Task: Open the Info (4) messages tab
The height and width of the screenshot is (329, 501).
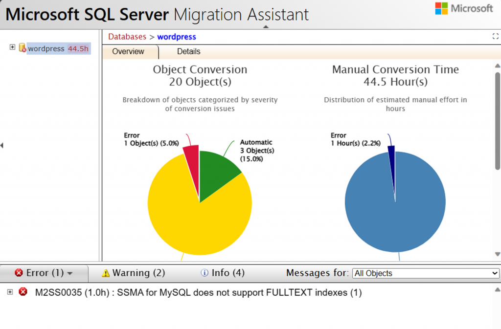Action: click(x=223, y=273)
